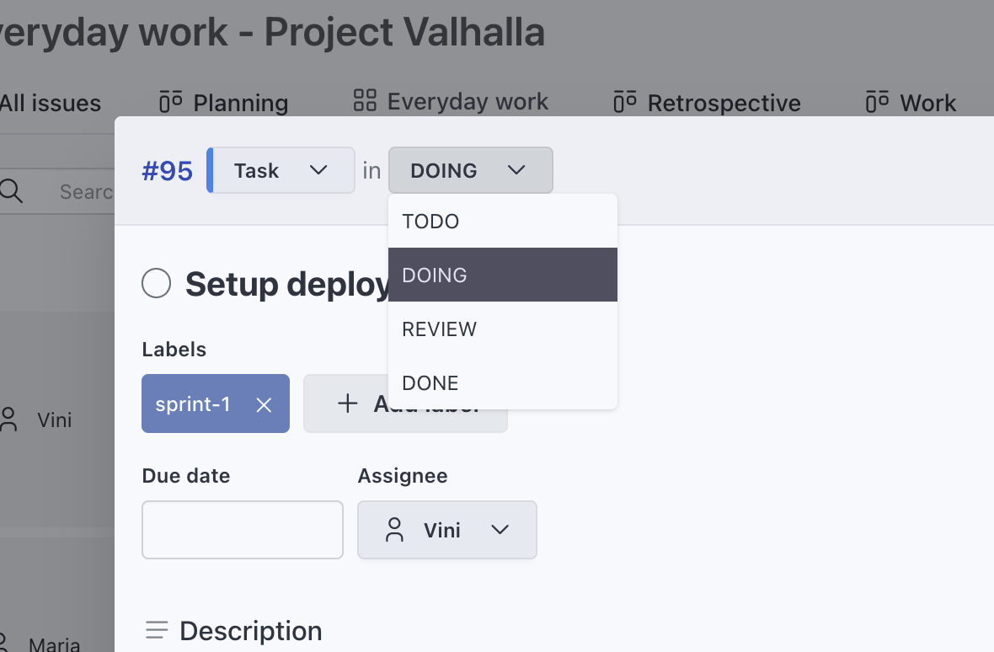
Task: Click the magnifying glass search icon
Action: pos(11,190)
